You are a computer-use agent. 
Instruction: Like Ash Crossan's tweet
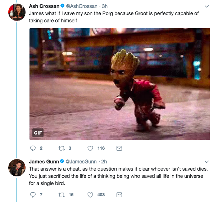91,148
